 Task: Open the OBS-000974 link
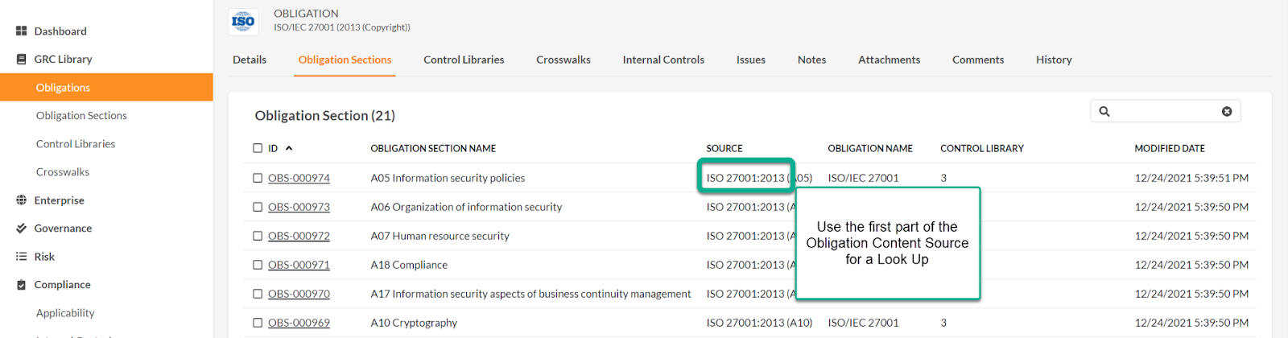(299, 178)
